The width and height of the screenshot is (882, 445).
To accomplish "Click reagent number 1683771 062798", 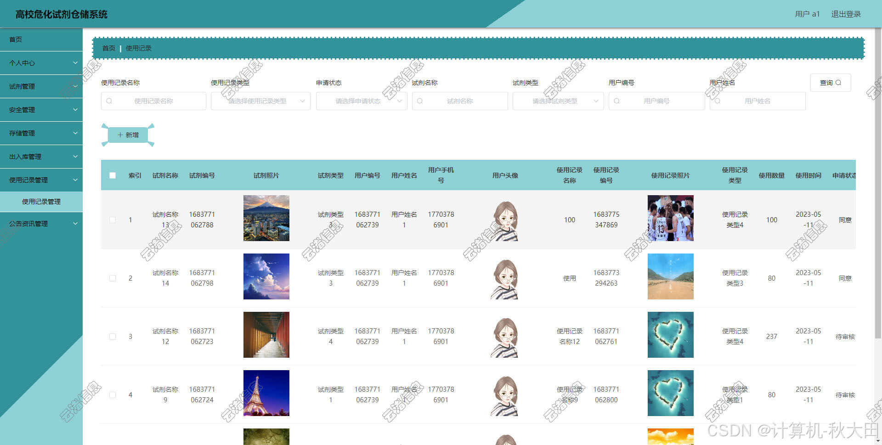I will point(202,278).
